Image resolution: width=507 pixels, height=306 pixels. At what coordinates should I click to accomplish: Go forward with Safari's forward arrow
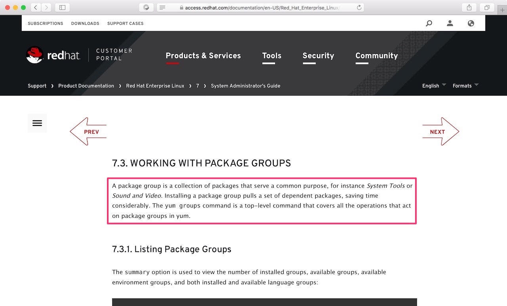click(46, 8)
